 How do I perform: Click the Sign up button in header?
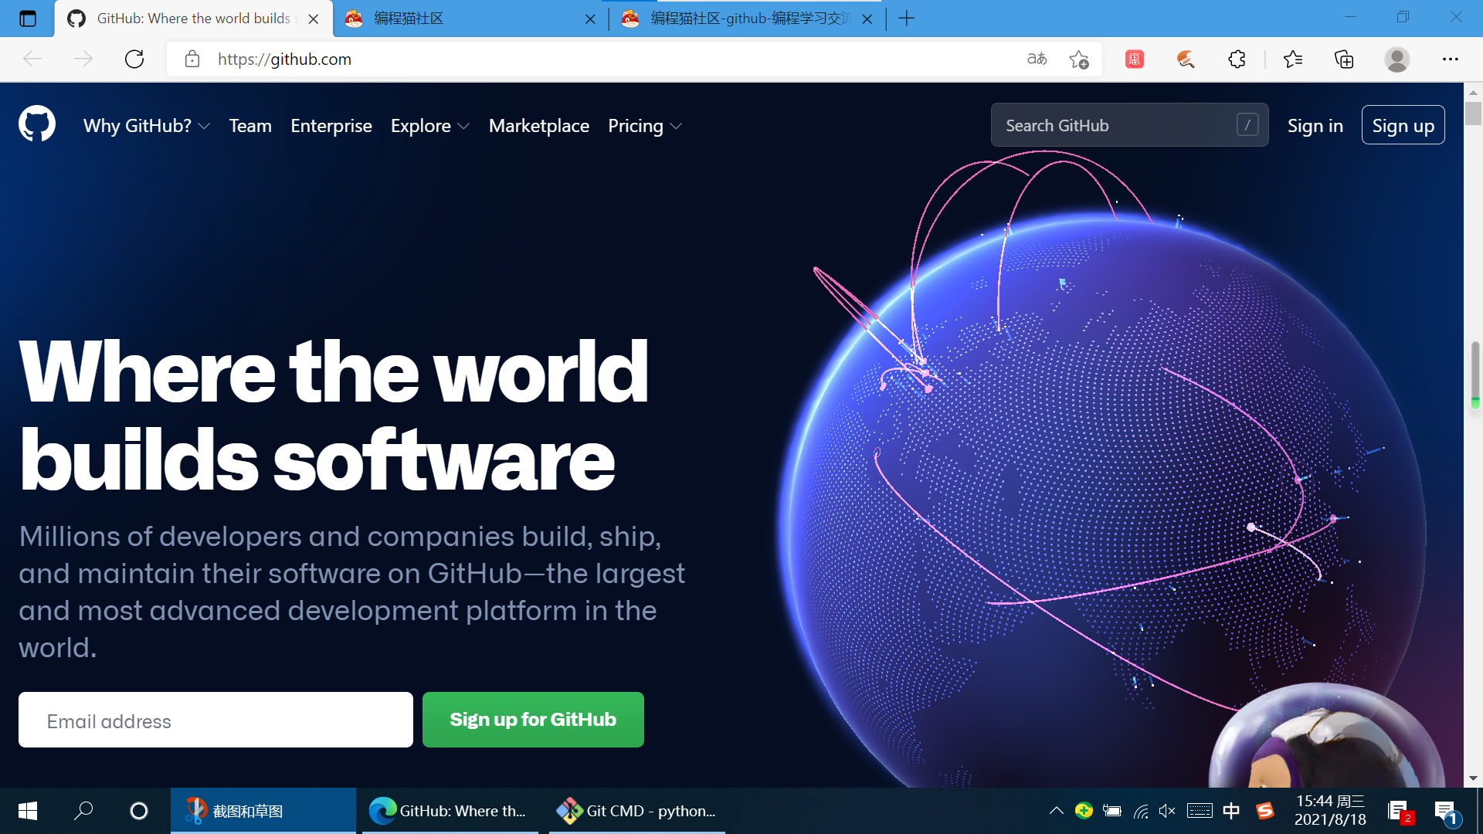[1403, 125]
